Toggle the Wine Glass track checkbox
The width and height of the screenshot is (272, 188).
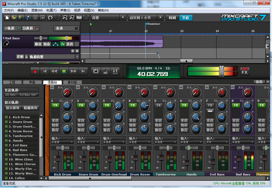pos(6,159)
